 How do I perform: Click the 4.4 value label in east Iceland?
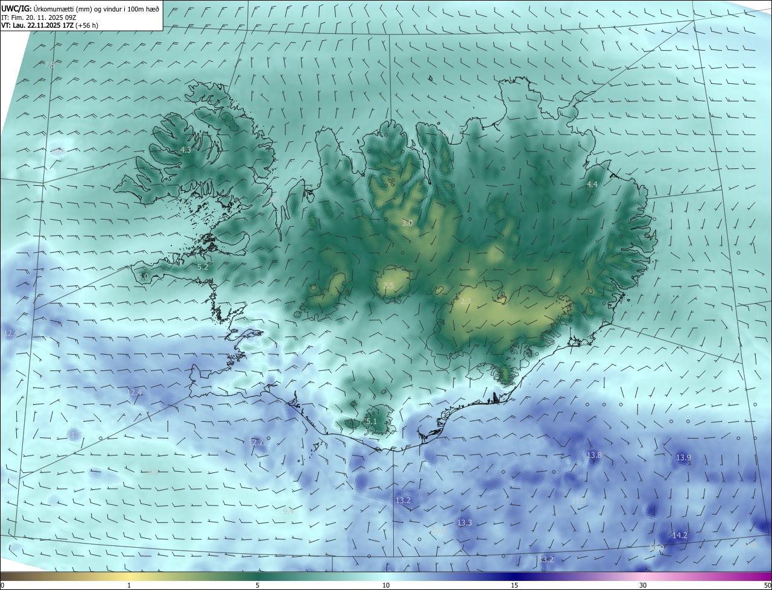(592, 184)
